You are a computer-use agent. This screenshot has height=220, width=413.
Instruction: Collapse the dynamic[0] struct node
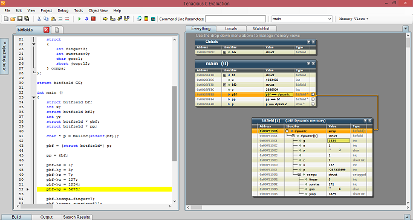click(x=293, y=136)
